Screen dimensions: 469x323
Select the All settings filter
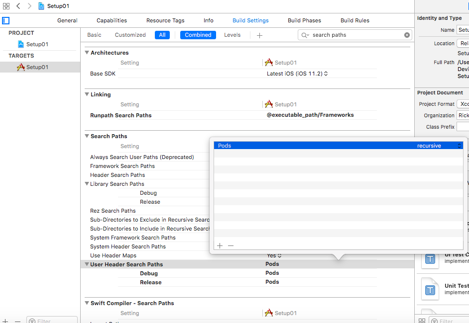pos(162,35)
